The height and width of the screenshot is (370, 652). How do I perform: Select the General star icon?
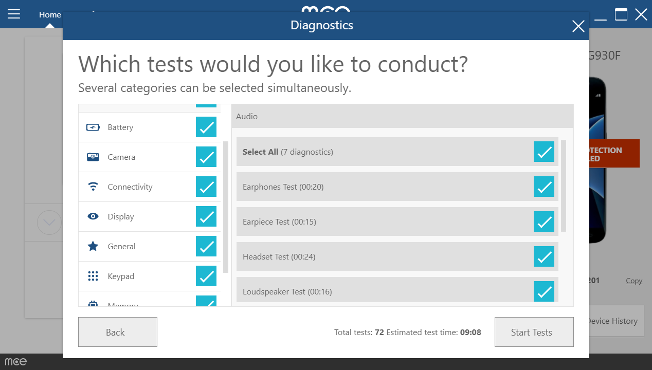[93, 246]
